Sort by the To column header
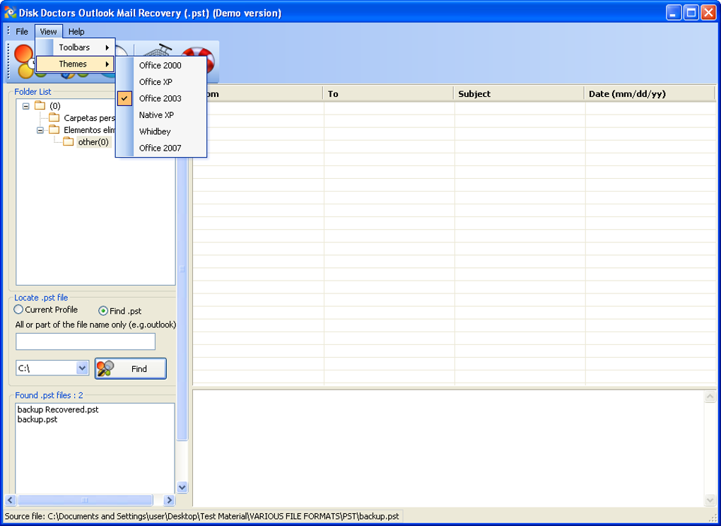Image resolution: width=721 pixels, height=526 pixels. [389, 94]
